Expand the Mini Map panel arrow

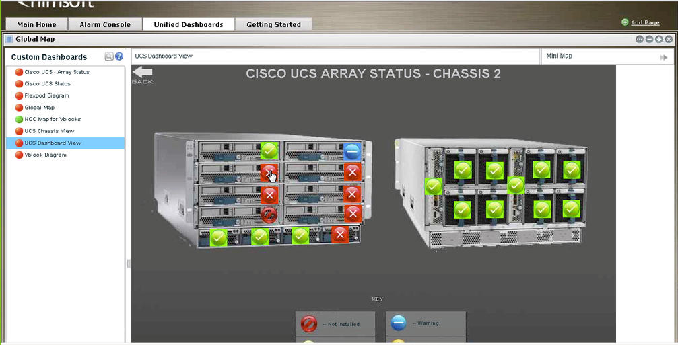[664, 57]
